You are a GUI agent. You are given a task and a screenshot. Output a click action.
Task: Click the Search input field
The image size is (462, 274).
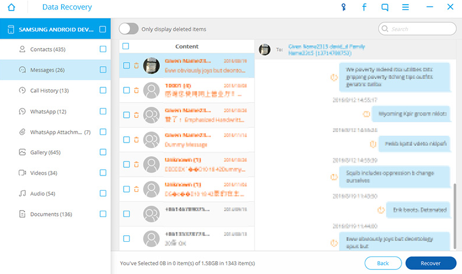coord(417,29)
